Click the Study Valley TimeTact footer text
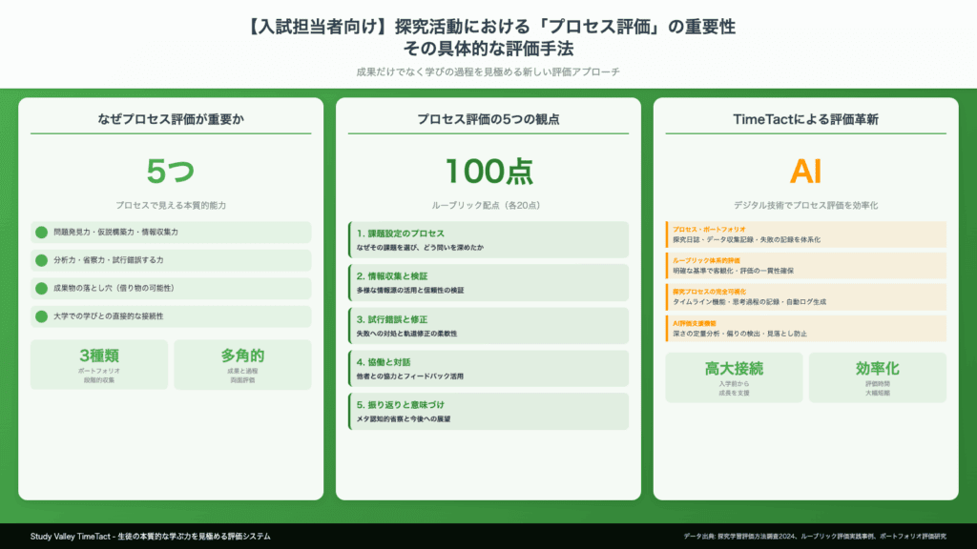This screenshot has width=977, height=549. 150,537
